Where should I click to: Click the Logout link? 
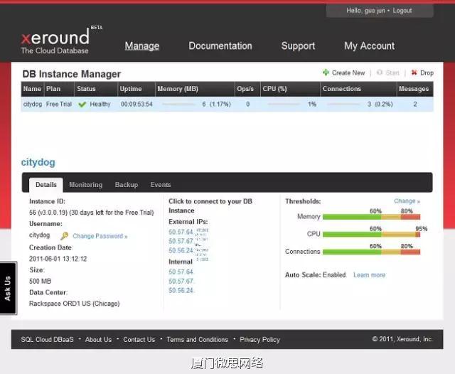coord(402,11)
